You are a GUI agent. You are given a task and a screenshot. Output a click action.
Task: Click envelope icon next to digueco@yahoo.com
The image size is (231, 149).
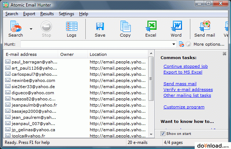point(8,92)
